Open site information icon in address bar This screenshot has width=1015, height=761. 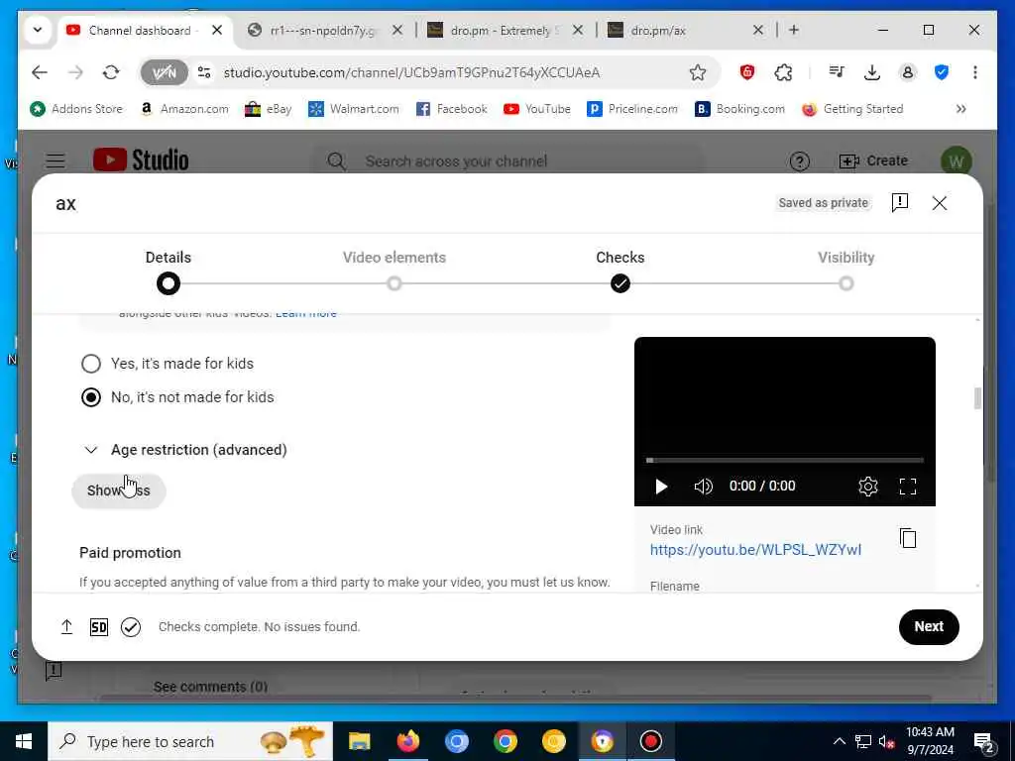tap(204, 72)
